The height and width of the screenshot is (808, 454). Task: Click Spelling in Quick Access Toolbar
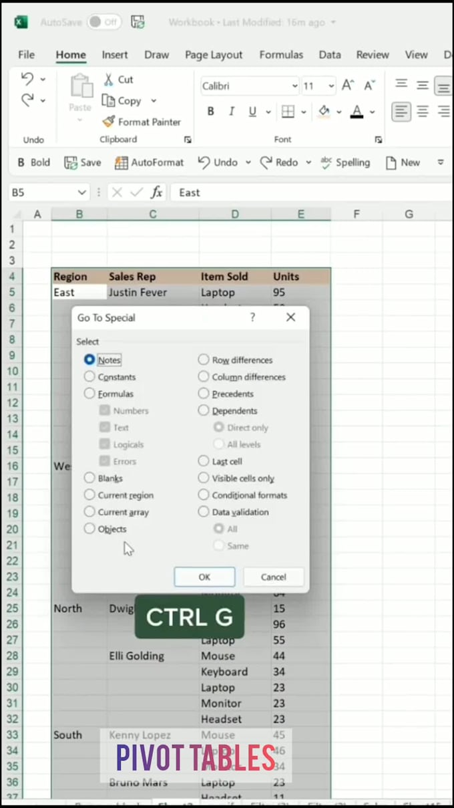[x=345, y=162]
